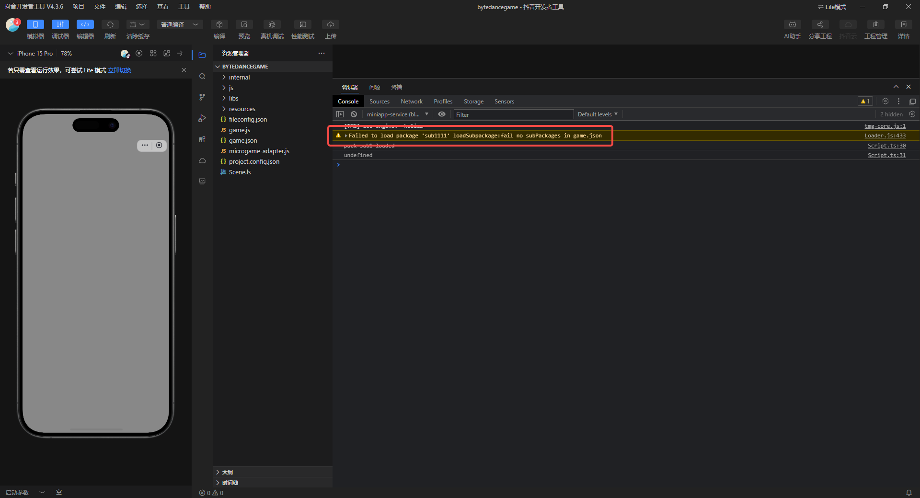Click the user avatar with notification badge

[12, 24]
